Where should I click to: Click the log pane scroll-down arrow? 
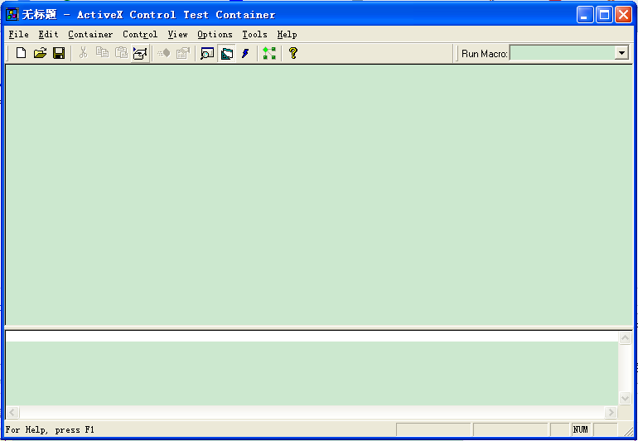click(x=625, y=398)
